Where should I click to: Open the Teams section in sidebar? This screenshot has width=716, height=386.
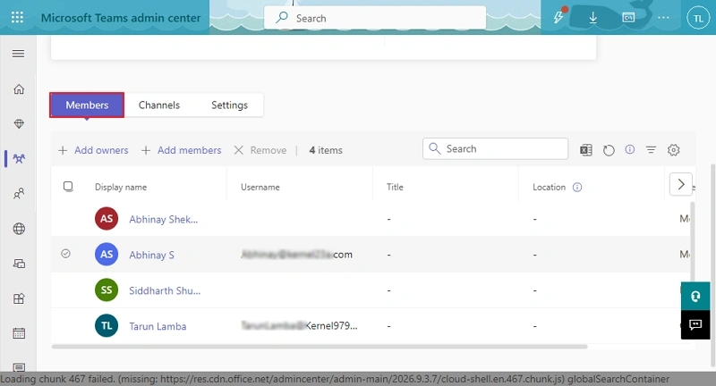point(19,158)
